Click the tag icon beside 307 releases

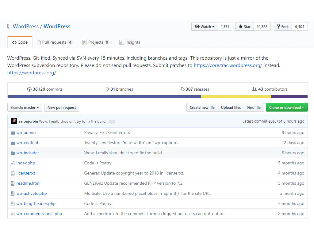click(x=182, y=89)
